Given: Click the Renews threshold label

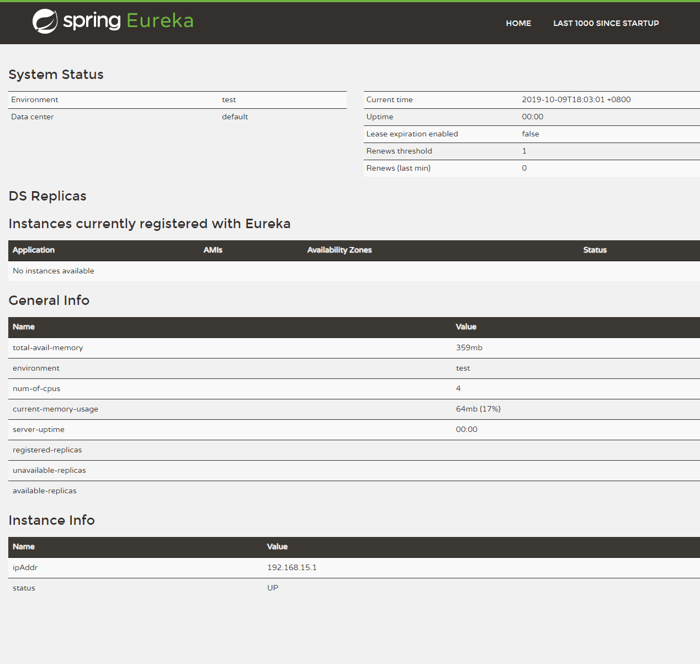Looking at the screenshot, I should (399, 151).
